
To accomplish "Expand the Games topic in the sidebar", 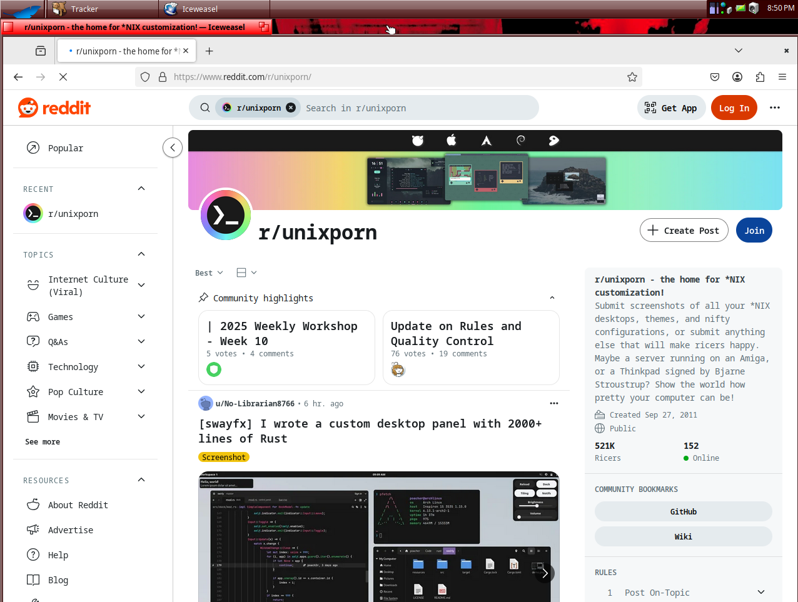I will [141, 316].
